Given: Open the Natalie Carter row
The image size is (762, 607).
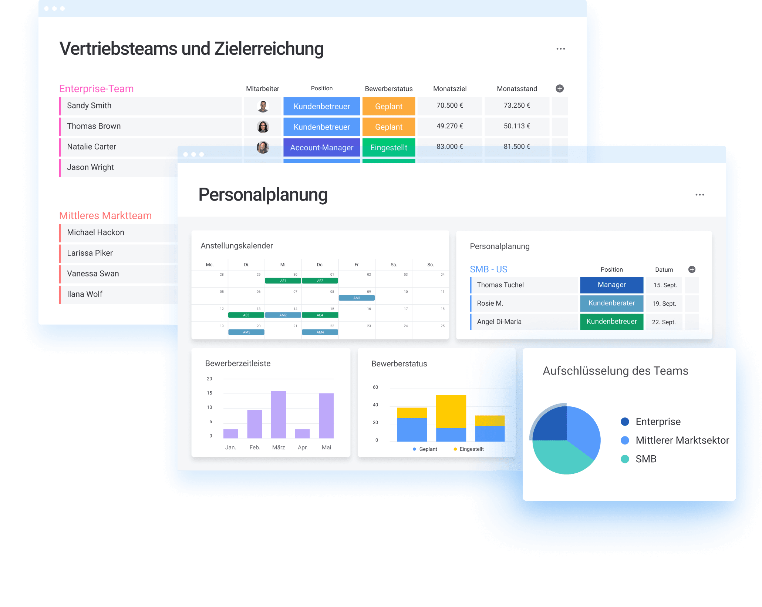Looking at the screenshot, I should tap(151, 147).
